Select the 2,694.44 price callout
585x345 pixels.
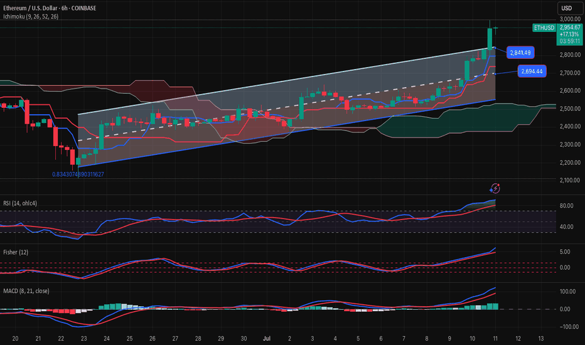[x=532, y=72]
